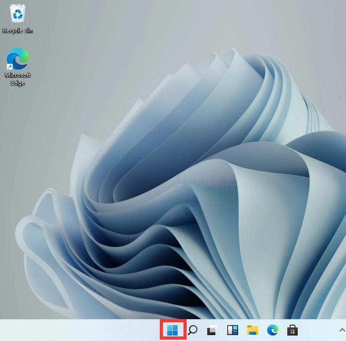Open the Widgets panel

pos(232,330)
